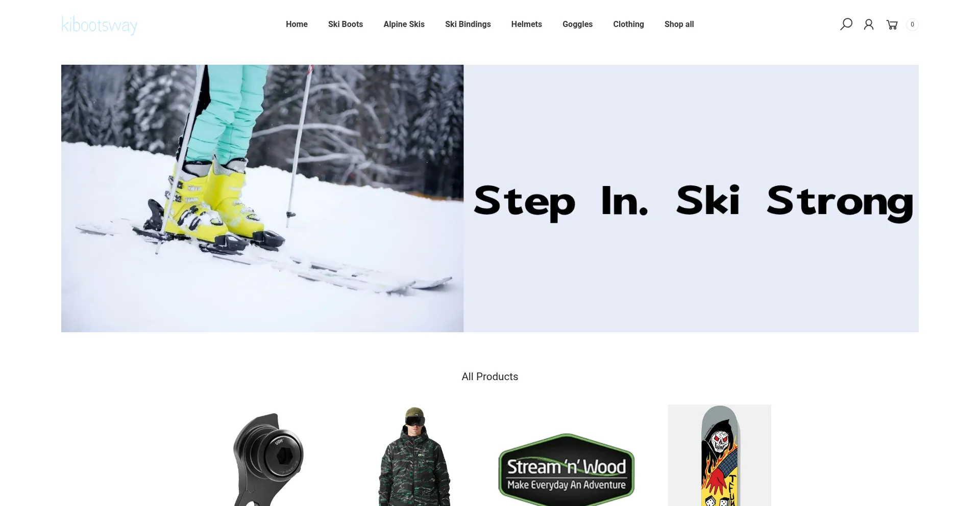
Task: Click the Shop all link
Action: click(679, 24)
